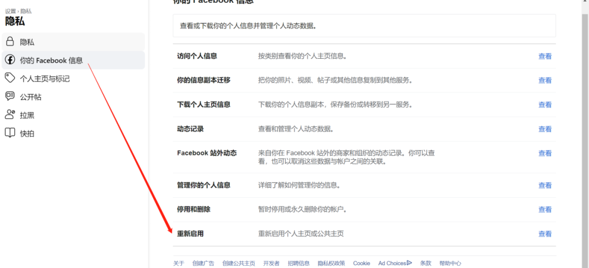Open the 招聘信息 footer link

click(299, 264)
